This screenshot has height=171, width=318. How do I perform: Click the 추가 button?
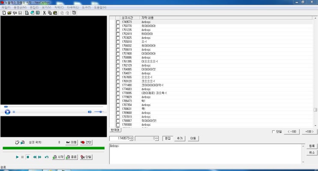(x=180, y=139)
